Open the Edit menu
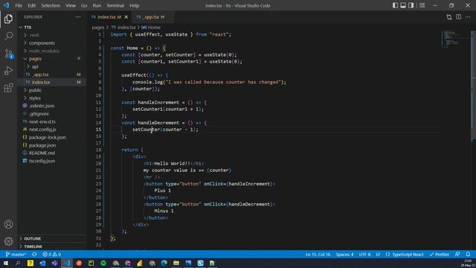 31,5
